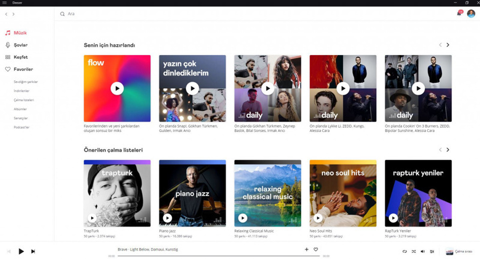480x259 pixels.
Task: Open Keşfet in the sidebar
Action: coord(20,57)
